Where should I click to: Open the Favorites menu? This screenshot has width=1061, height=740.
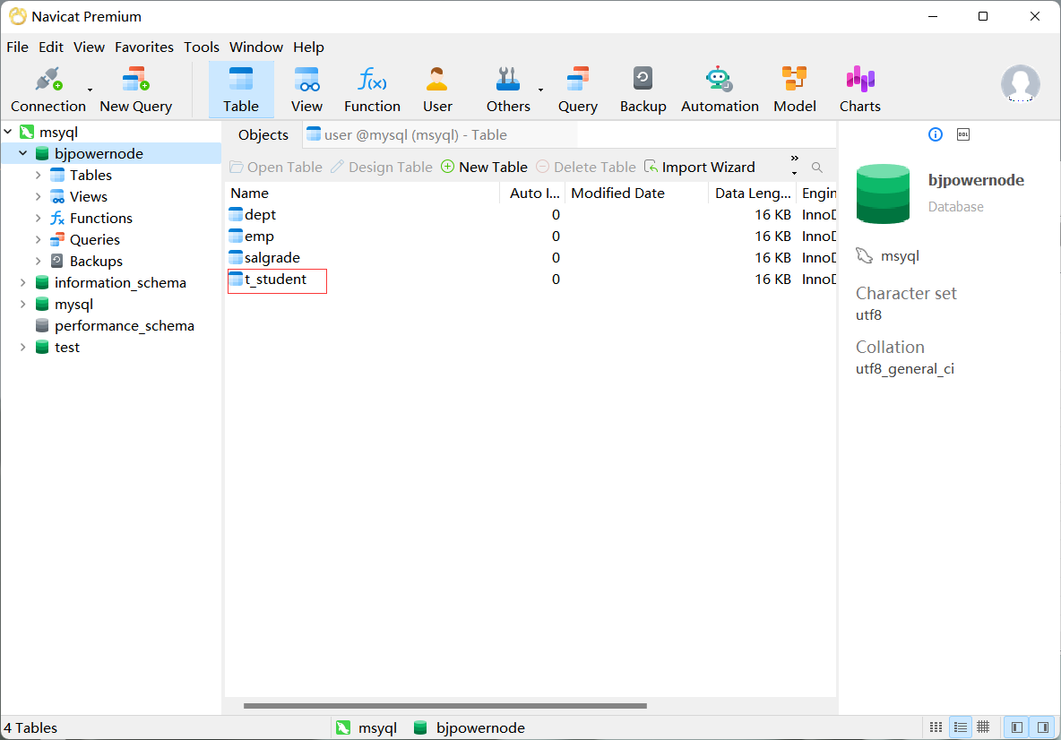[x=143, y=47]
